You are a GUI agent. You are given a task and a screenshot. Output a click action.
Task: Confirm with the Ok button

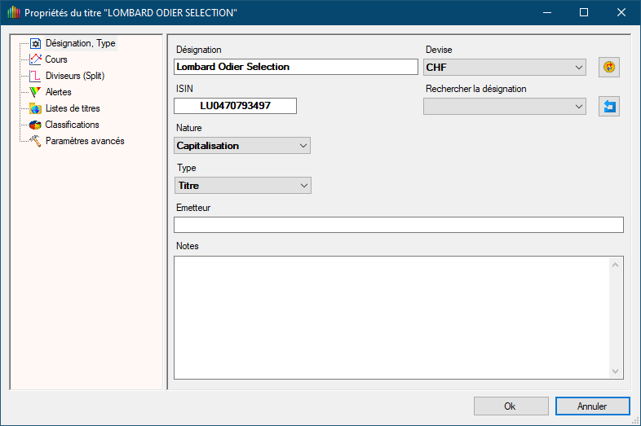(510, 406)
